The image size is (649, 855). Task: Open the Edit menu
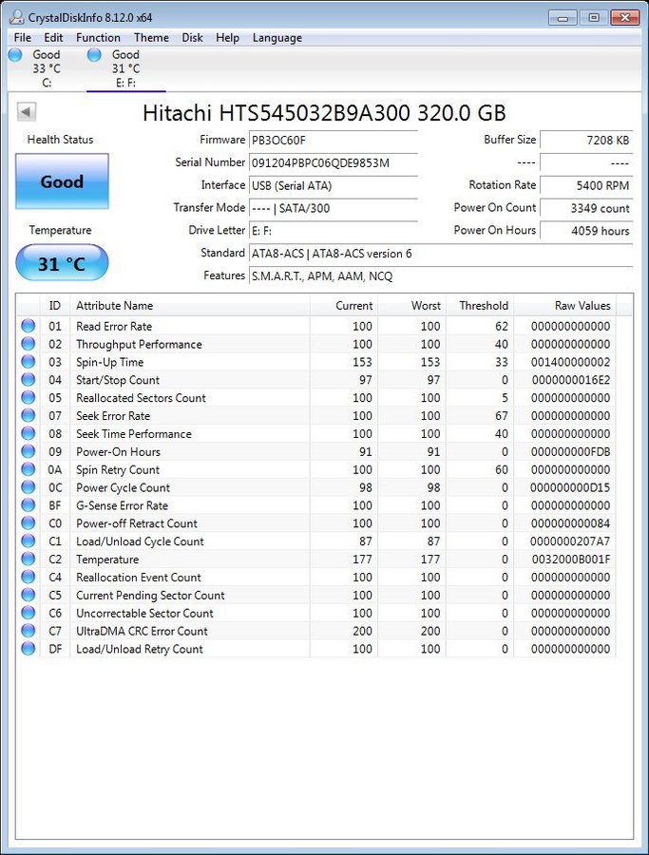click(53, 38)
